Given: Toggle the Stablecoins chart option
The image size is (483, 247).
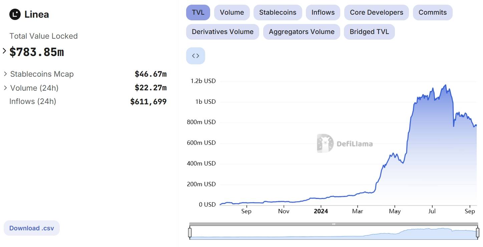Looking at the screenshot, I should click(278, 13).
